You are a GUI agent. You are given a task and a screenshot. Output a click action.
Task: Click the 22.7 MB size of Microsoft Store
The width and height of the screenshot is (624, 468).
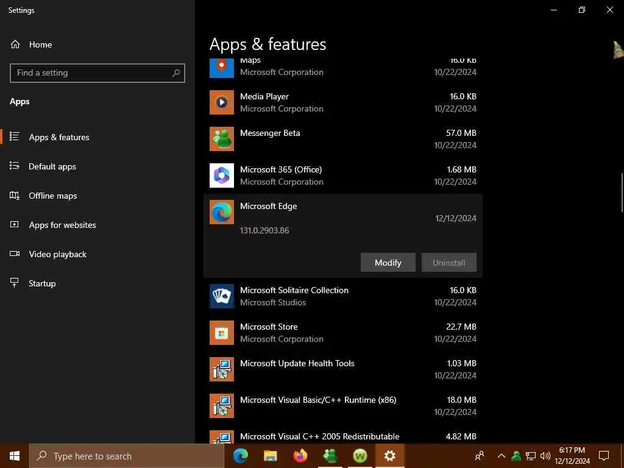461,327
